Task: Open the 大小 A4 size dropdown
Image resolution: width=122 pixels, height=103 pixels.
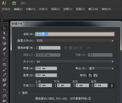Action: [75, 62]
